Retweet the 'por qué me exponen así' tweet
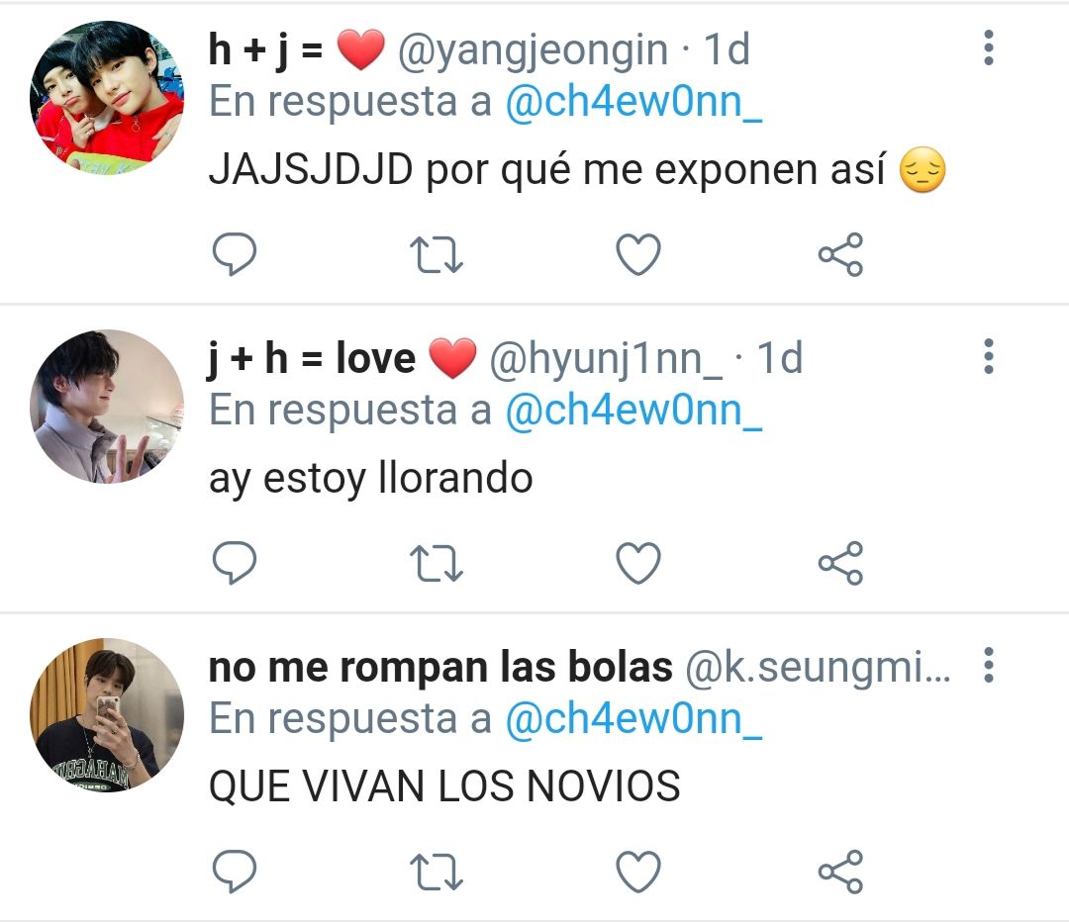Screen dimensions: 1069x922 437,255
